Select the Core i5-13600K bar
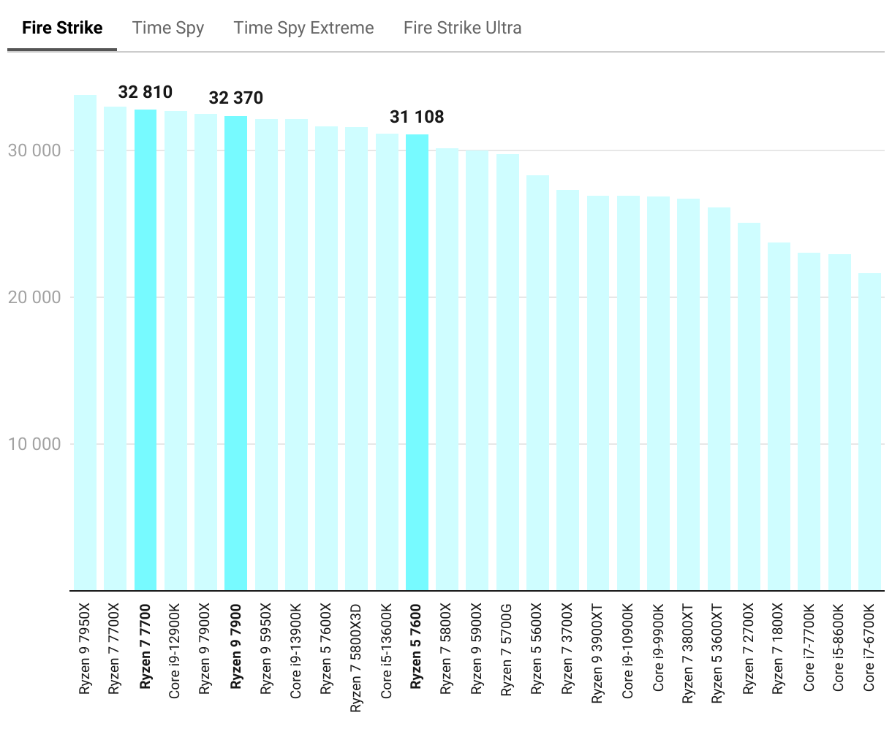The height and width of the screenshot is (745, 892). tap(387, 362)
